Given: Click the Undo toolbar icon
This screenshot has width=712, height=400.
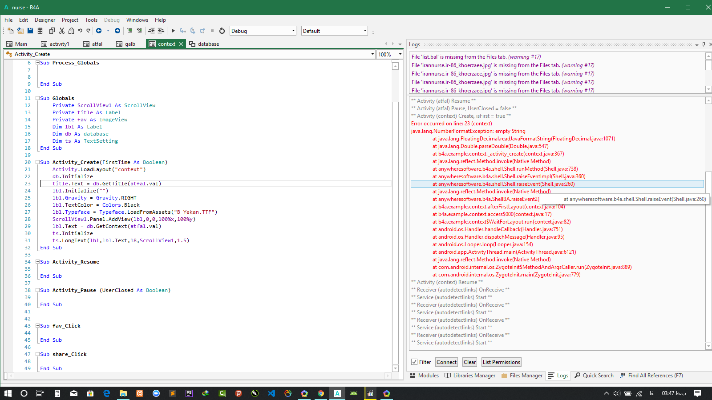Looking at the screenshot, I should coord(80,31).
